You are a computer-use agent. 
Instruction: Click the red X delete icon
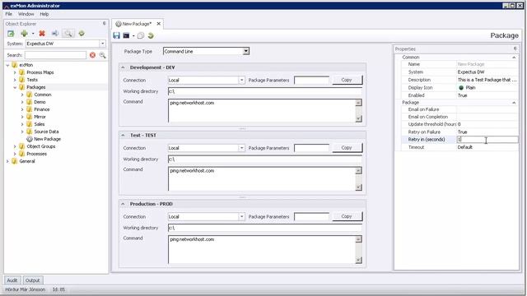(x=42, y=34)
